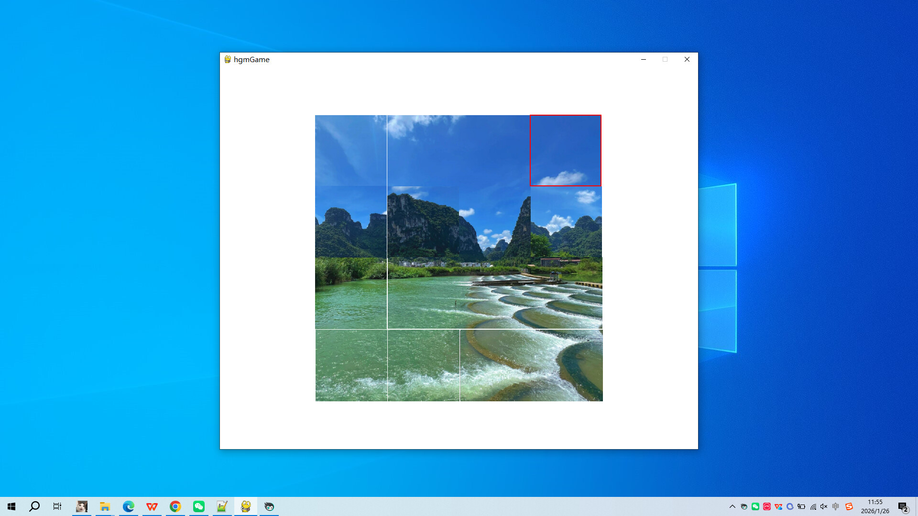Open WeChat from the taskbar
This screenshot has width=918, height=516.
click(198, 506)
